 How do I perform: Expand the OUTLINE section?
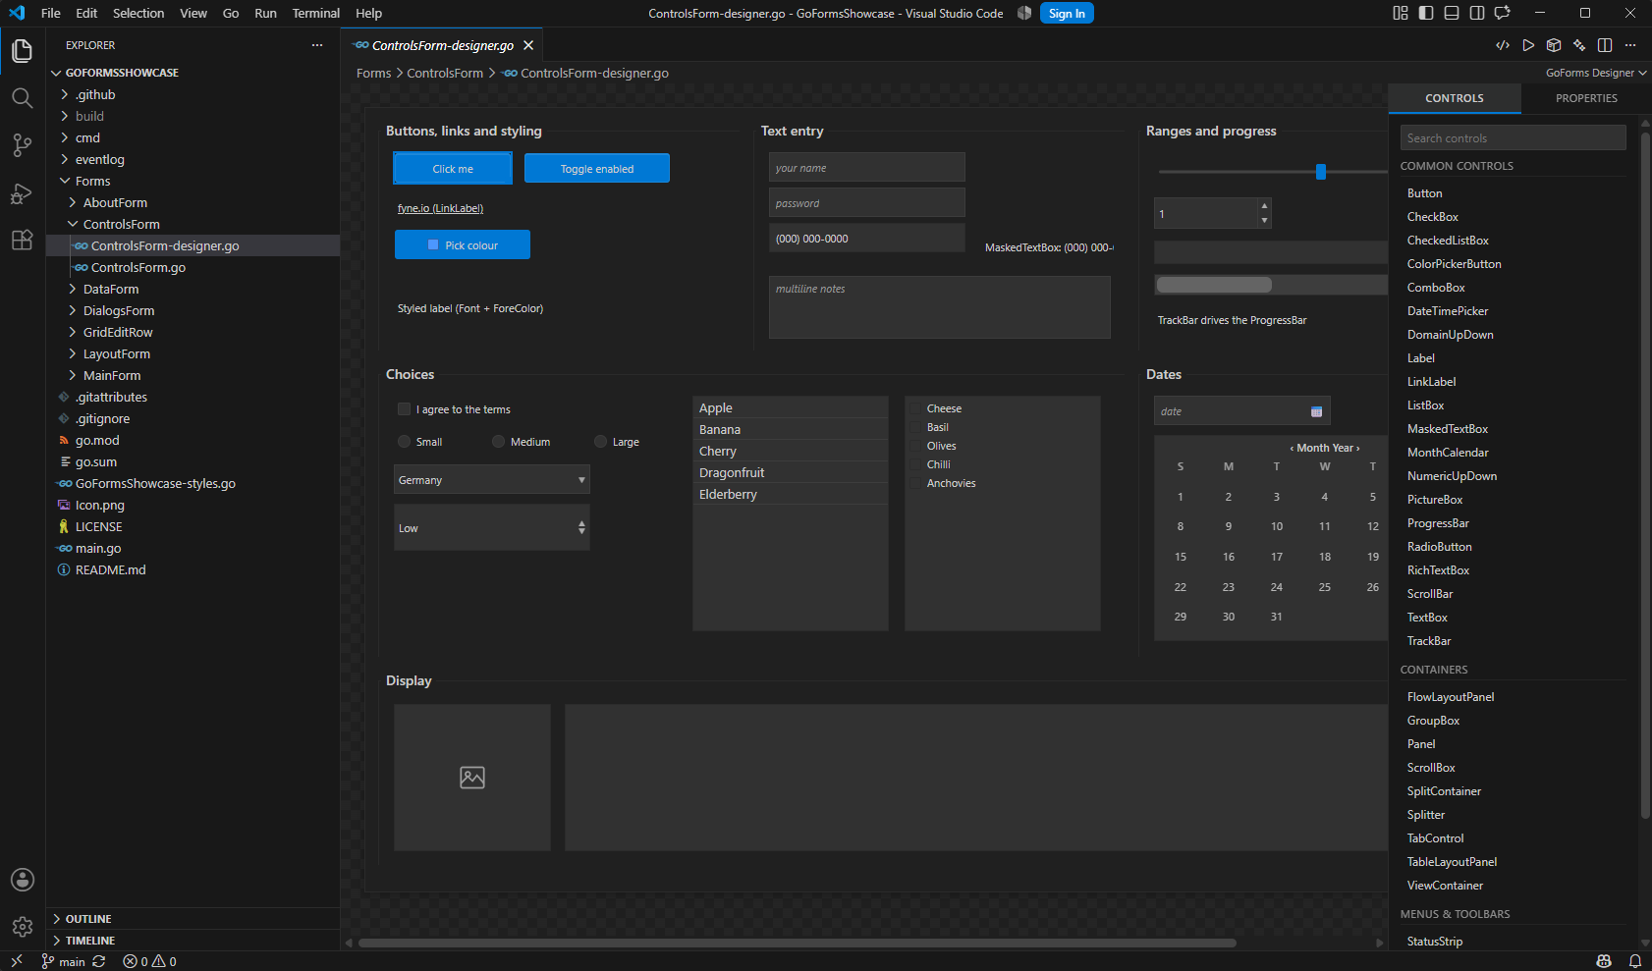click(x=193, y=919)
